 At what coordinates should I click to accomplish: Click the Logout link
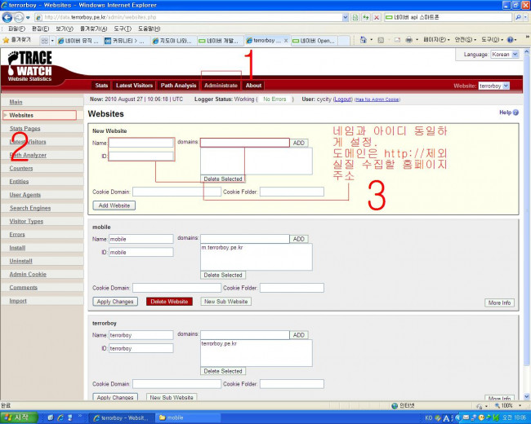tap(342, 99)
